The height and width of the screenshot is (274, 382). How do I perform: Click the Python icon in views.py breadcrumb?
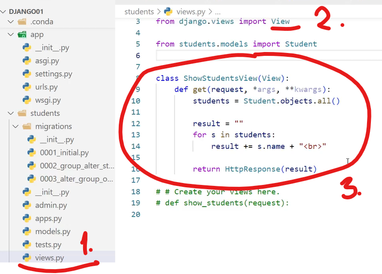tap(169, 12)
